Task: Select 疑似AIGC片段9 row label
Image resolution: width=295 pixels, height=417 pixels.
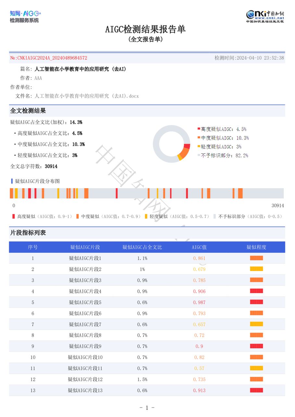Action: click(85, 346)
